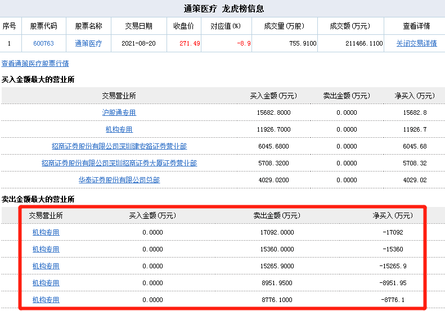Select net buy value 11926.7
The height and width of the screenshot is (311, 445).
(x=415, y=130)
